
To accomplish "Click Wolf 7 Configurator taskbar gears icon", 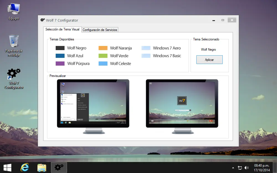I will coord(59,167).
